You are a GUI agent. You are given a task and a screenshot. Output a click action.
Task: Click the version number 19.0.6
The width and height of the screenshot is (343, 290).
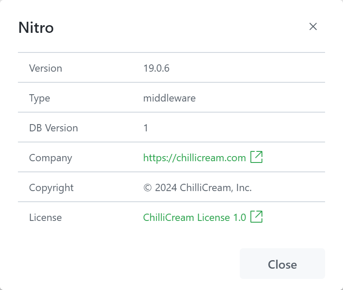coord(156,68)
